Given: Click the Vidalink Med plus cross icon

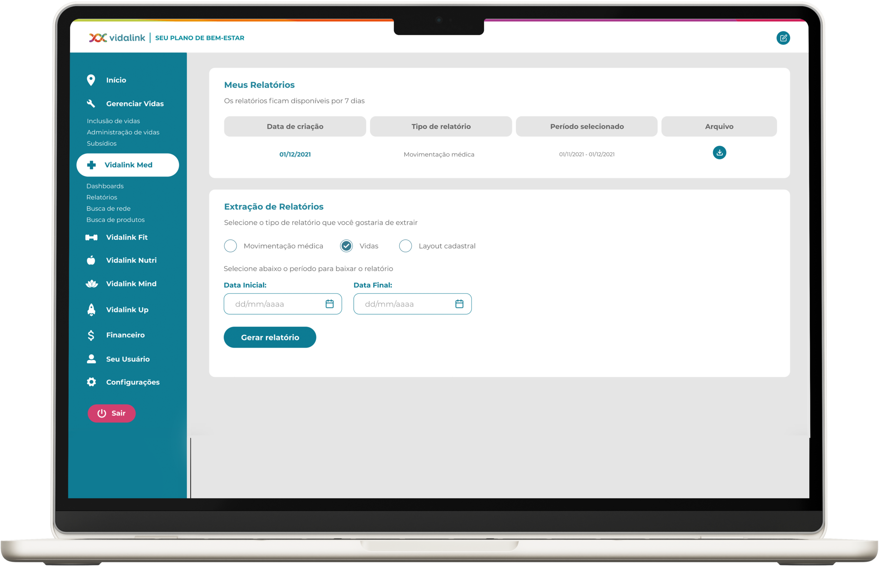Looking at the screenshot, I should (91, 165).
